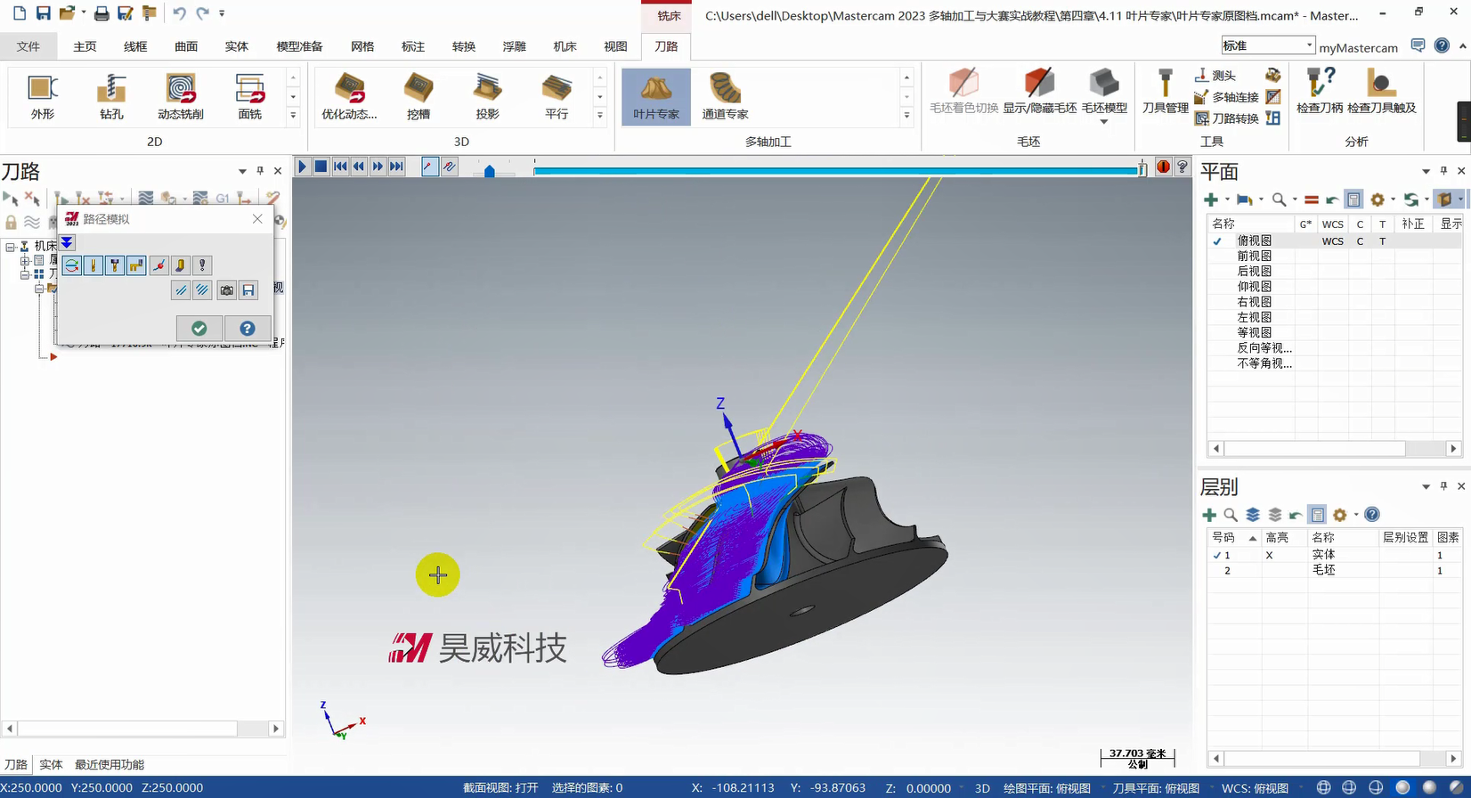Toggle the highlight X for layer 实体
The height and width of the screenshot is (798, 1471).
pos(1269,555)
